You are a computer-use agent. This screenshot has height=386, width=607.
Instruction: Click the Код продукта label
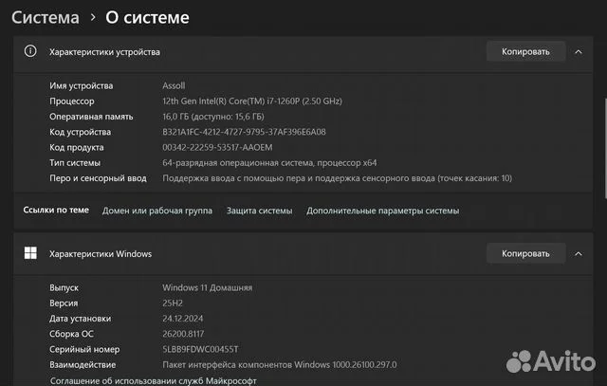pyautogui.click(x=77, y=148)
